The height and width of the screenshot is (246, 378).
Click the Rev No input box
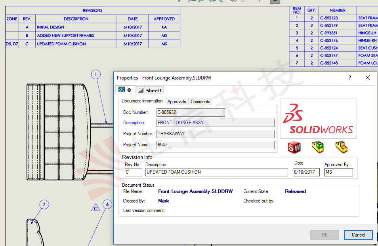click(133, 172)
